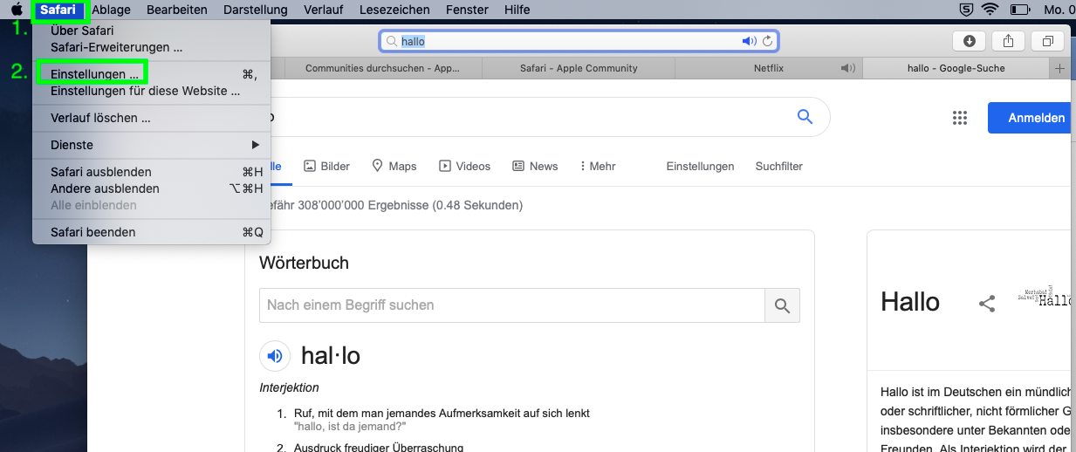
Task: Show tab overview
Action: [1048, 41]
